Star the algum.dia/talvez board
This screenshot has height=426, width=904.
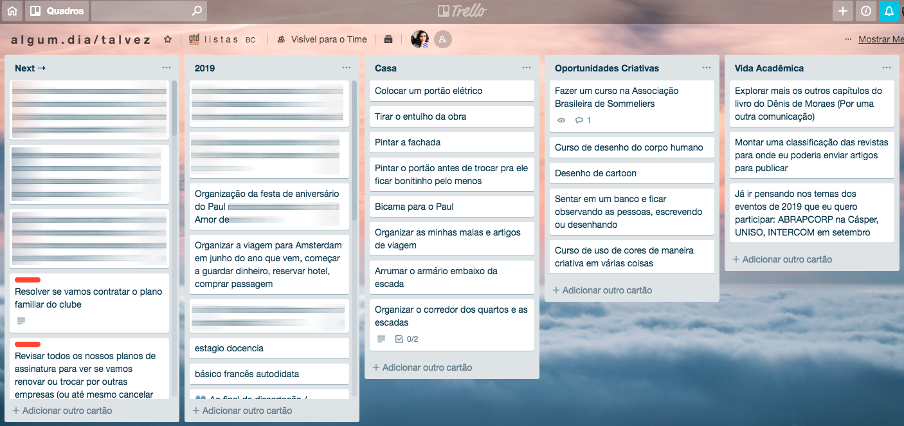(x=167, y=39)
